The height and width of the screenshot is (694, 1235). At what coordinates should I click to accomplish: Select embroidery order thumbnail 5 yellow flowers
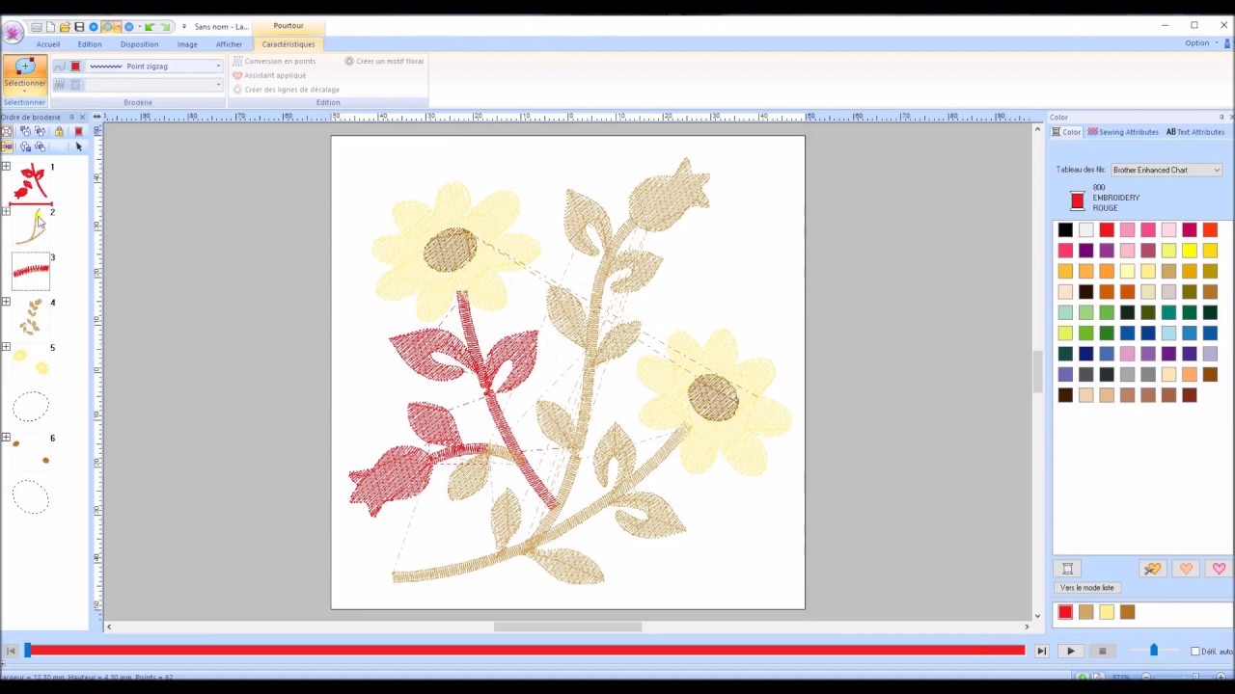[32, 362]
